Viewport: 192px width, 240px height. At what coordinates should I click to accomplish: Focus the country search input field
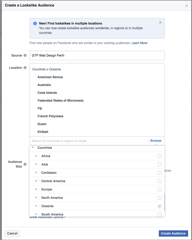pyautogui.click(x=88, y=141)
